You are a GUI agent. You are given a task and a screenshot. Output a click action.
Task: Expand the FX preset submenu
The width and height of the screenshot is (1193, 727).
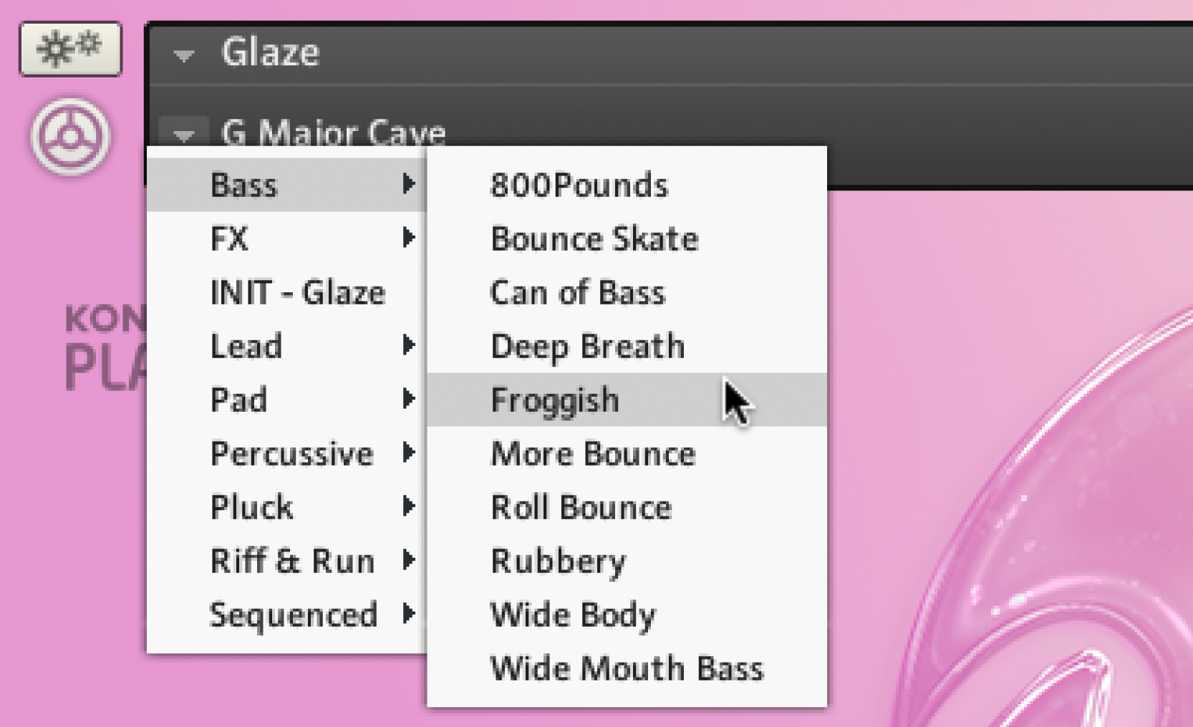[286, 239]
